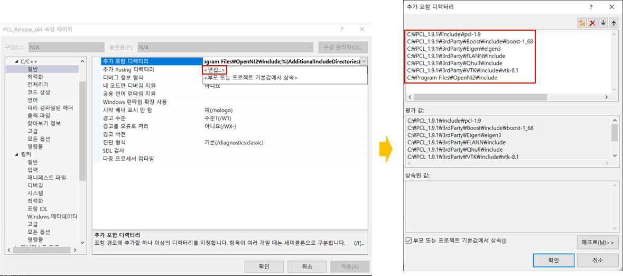Screen dimensions: 623x276
Task: Click the directory edit list horizontal scrollbar
Action: coord(508,97)
